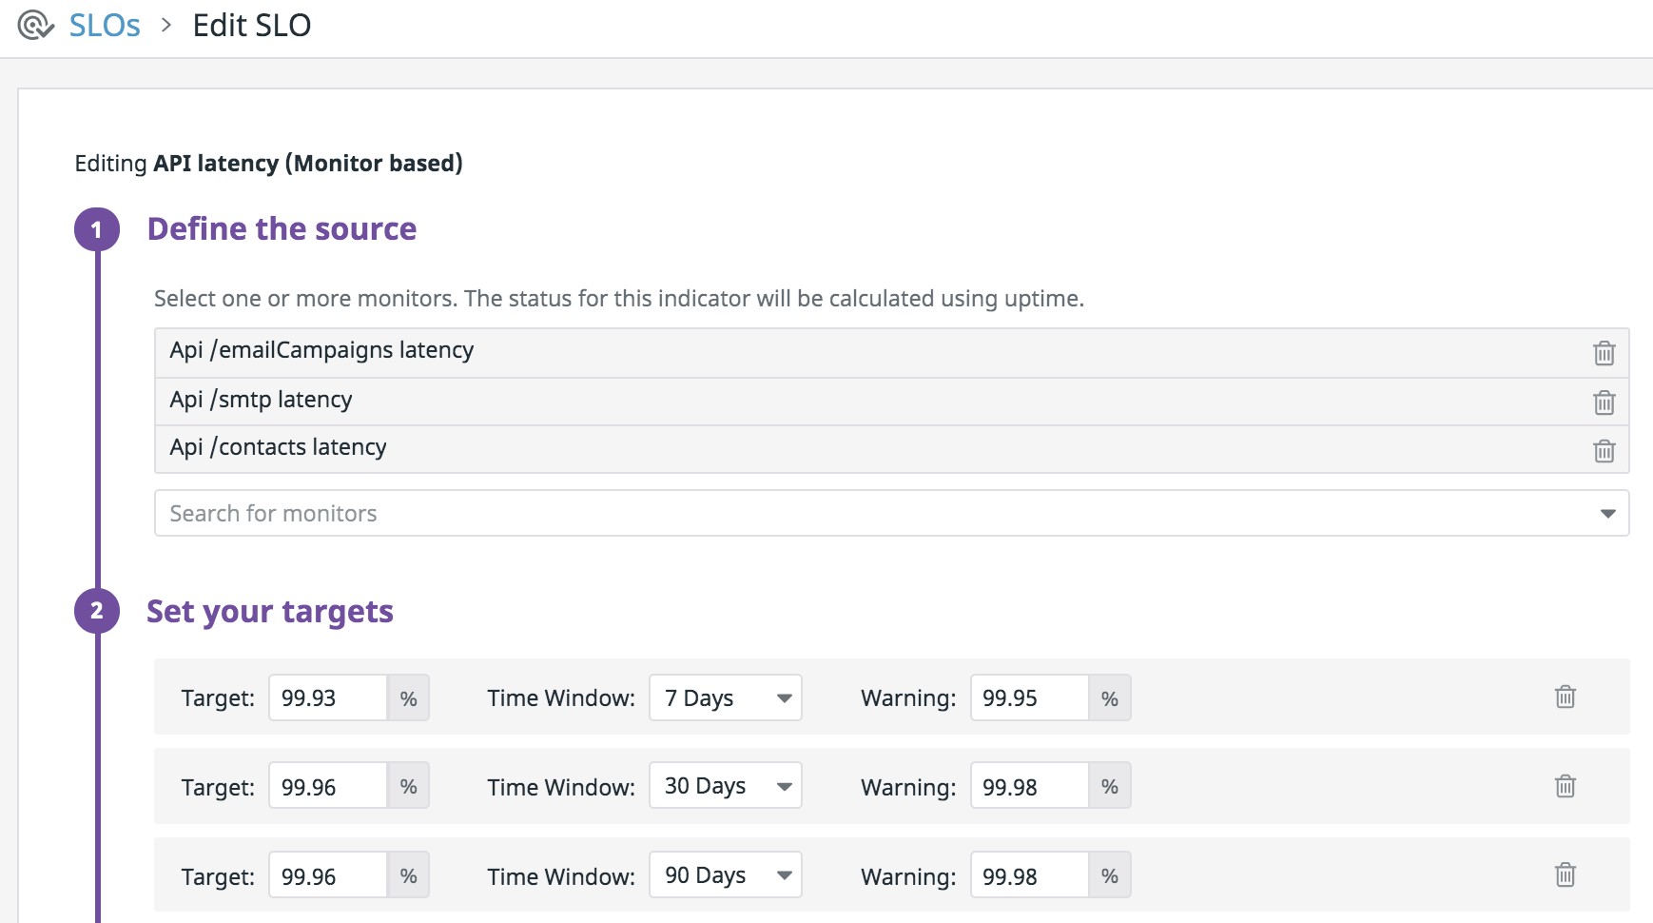Edit the 30 Days warning field 99.98
The height and width of the screenshot is (923, 1653).
coord(1029,787)
